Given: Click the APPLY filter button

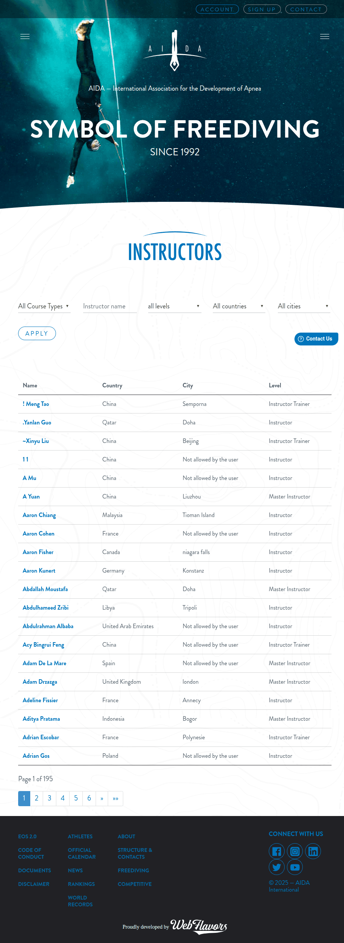Looking at the screenshot, I should [x=37, y=333].
